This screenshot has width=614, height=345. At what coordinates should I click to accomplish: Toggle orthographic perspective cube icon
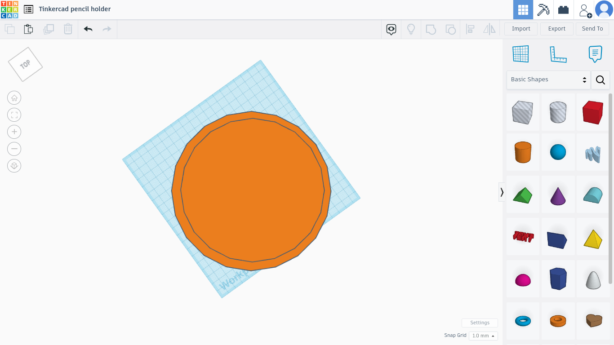pos(14,166)
